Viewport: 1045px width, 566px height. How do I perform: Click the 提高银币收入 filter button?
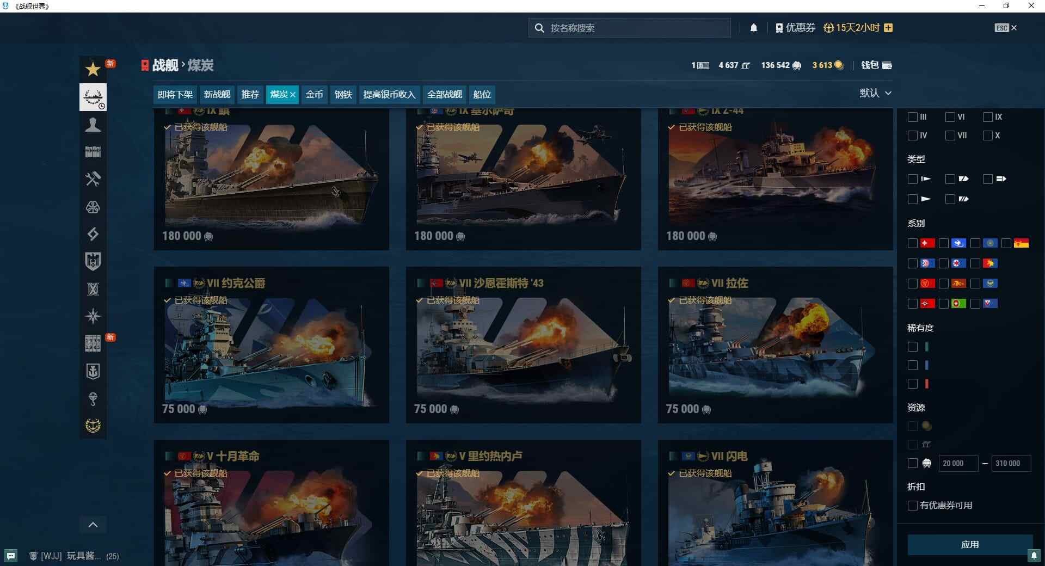[389, 94]
